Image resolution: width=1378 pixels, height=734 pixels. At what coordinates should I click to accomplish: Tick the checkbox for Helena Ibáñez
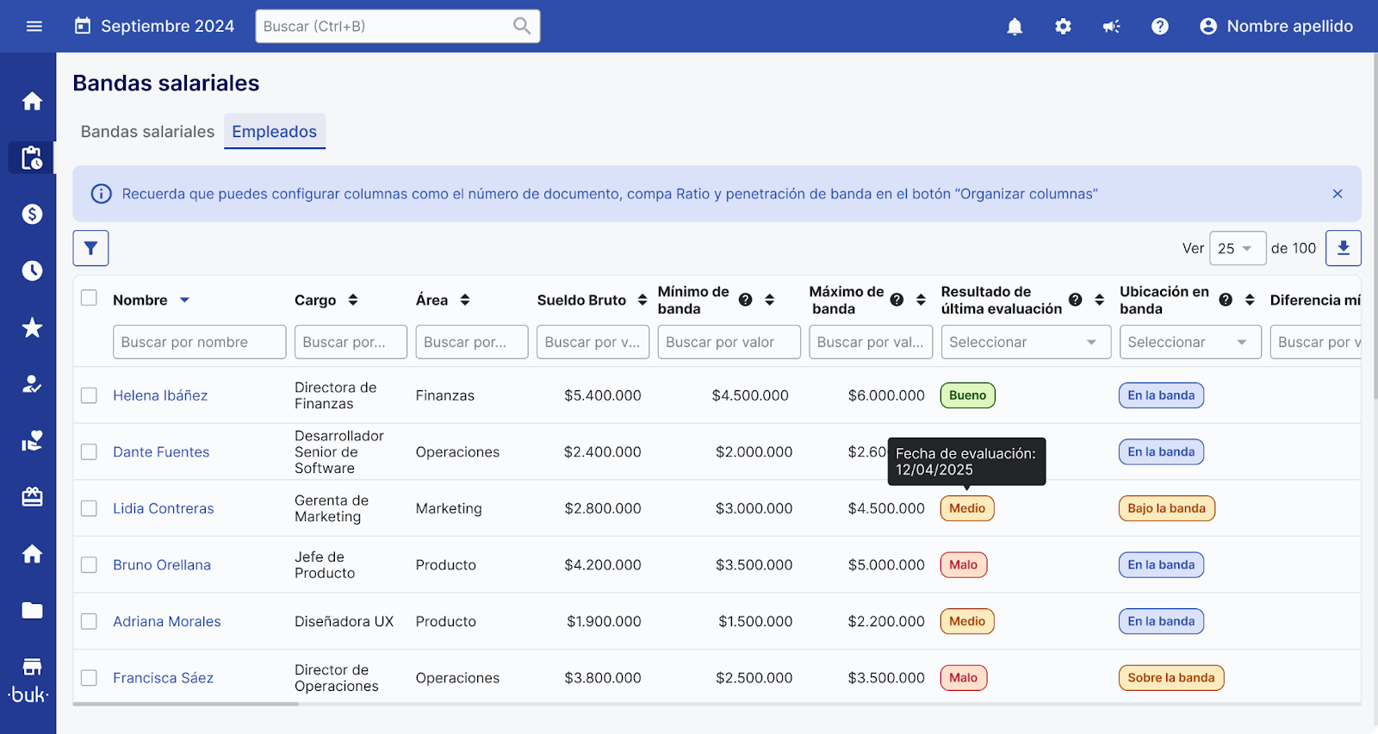tap(89, 395)
